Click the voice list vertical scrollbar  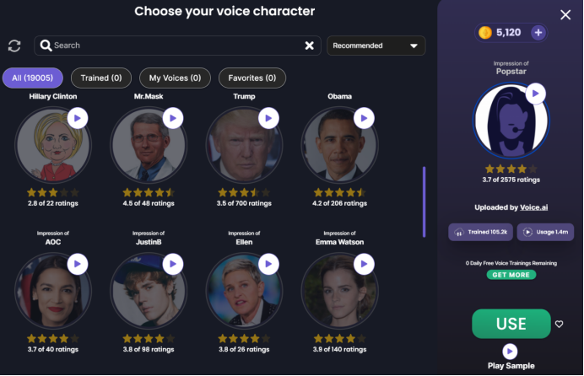pos(424,202)
